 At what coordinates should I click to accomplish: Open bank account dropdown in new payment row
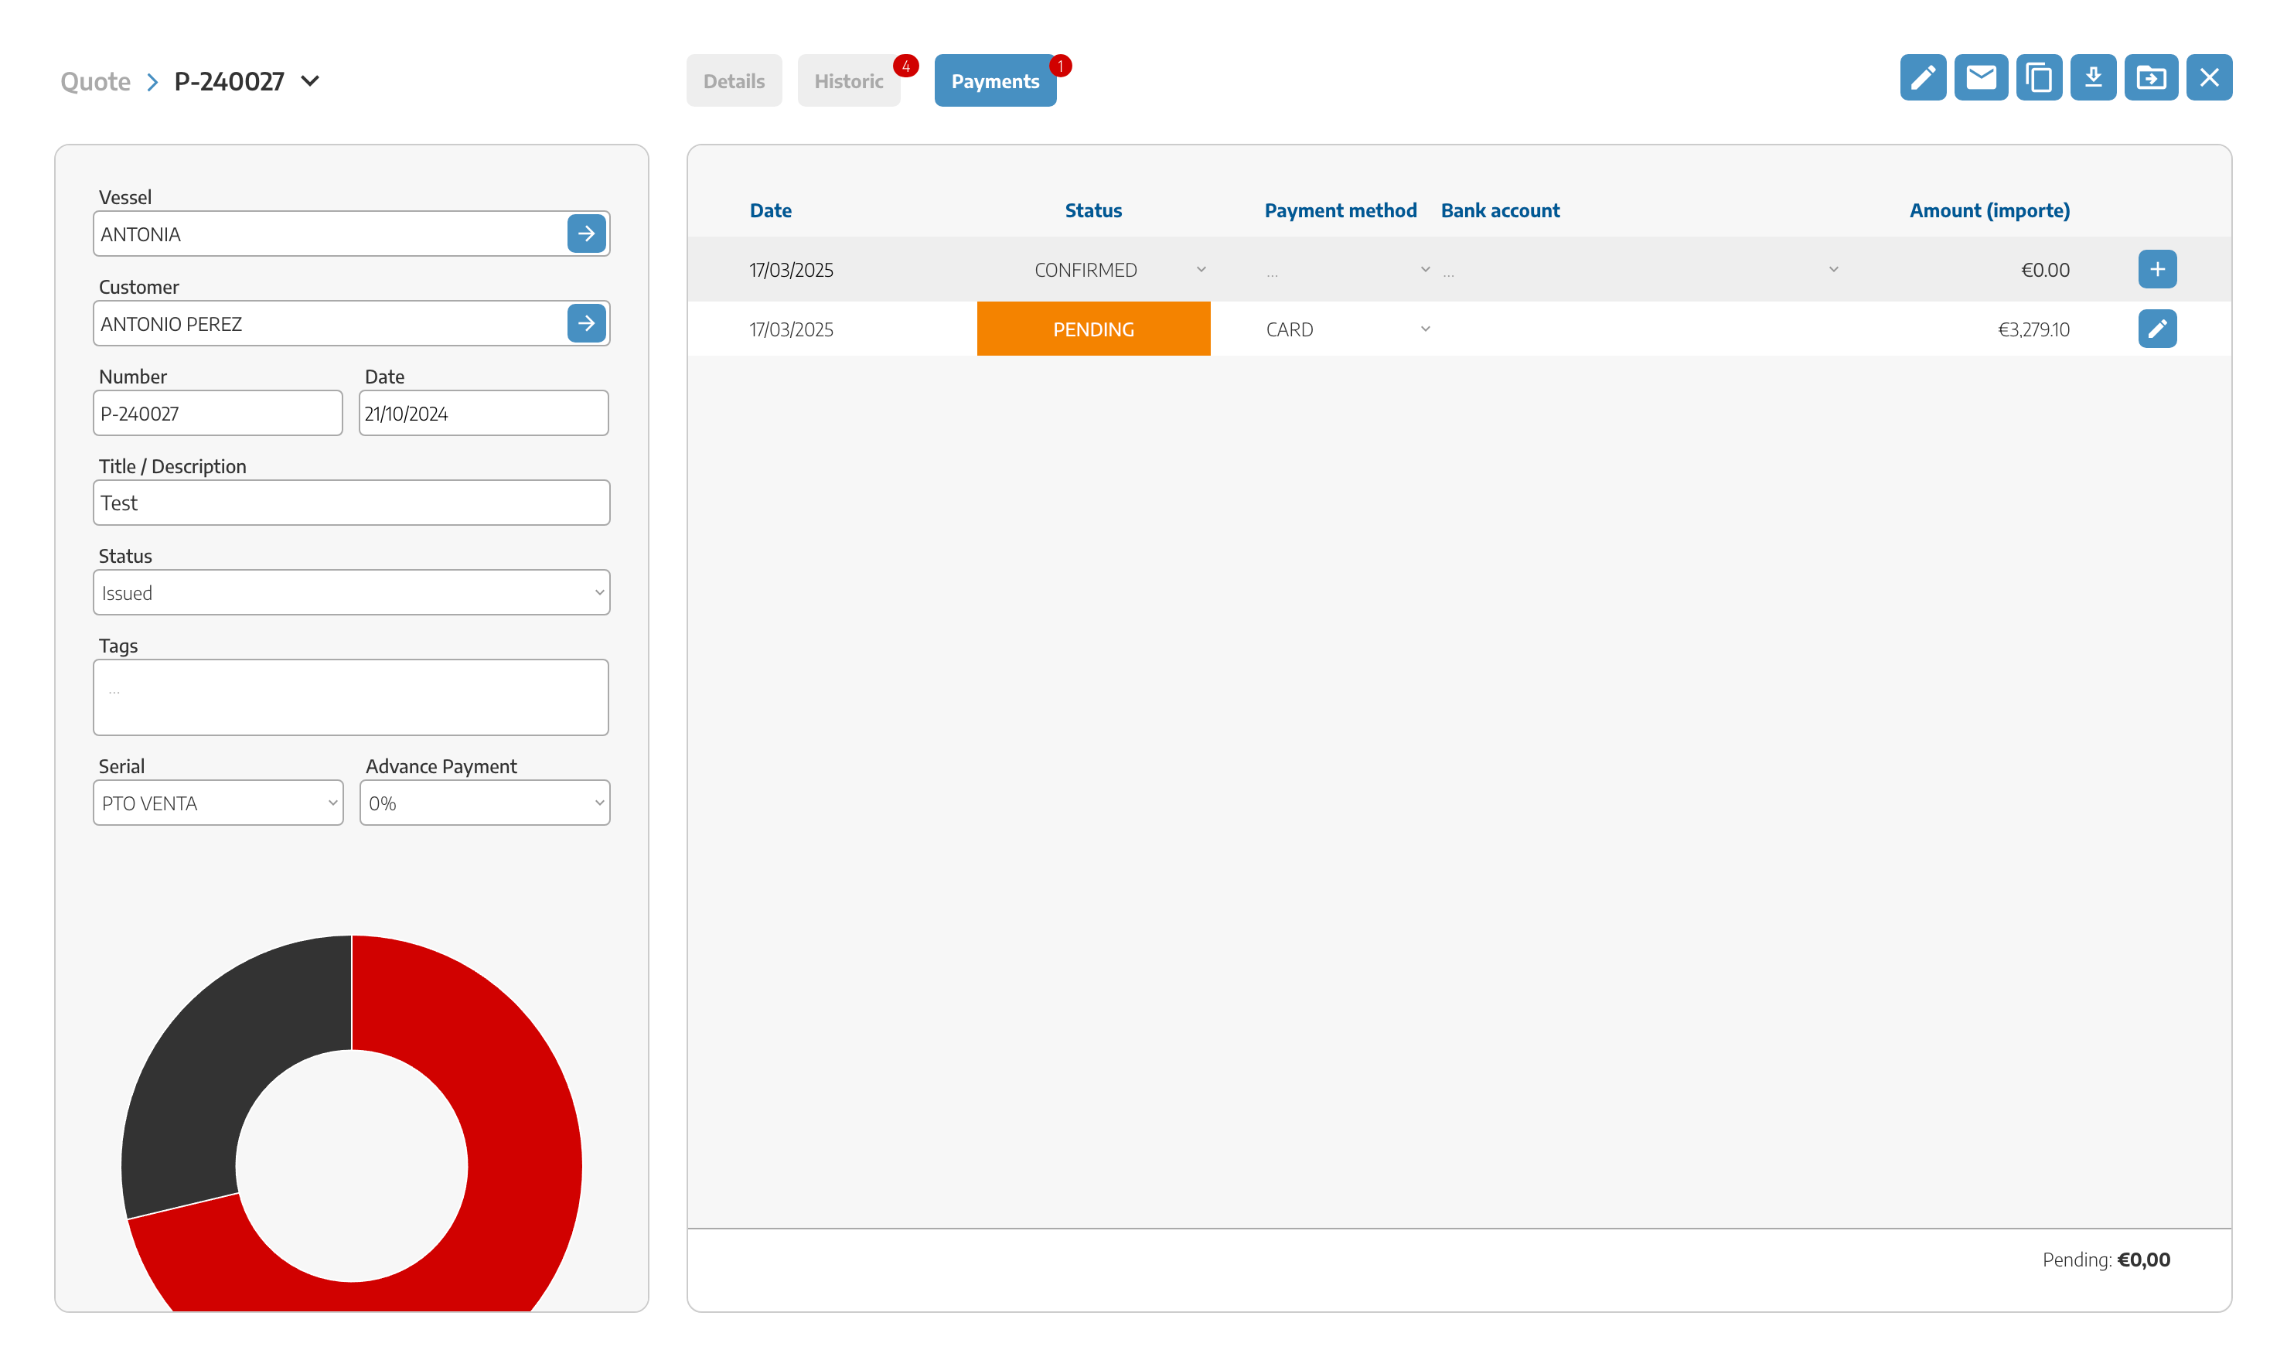tap(1641, 270)
